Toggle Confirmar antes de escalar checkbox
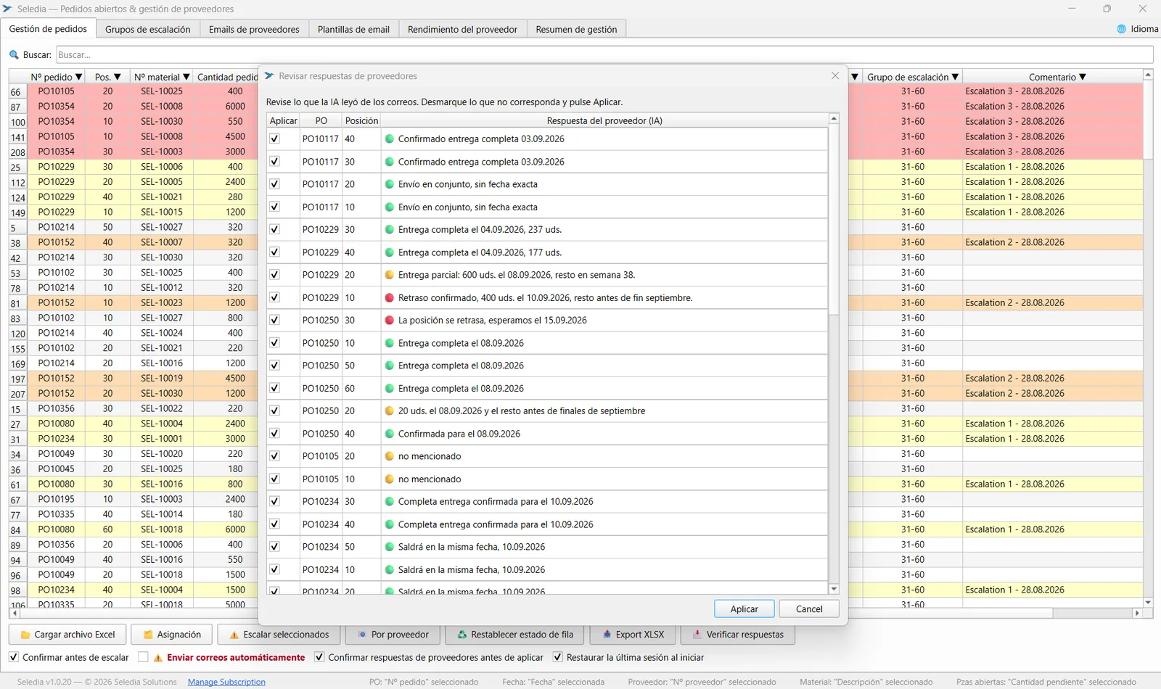Viewport: 1161px width, 689px height. coord(14,657)
